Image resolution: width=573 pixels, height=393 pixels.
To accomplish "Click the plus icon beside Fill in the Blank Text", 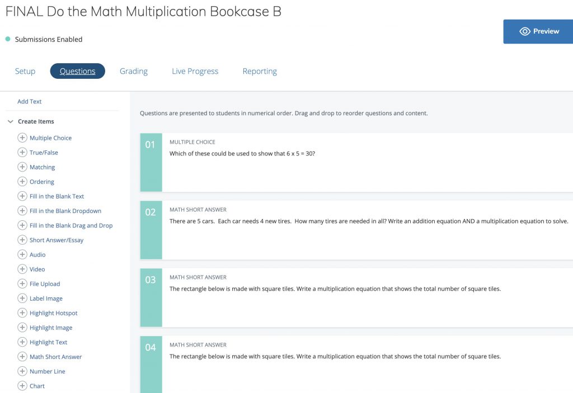I will pos(22,196).
